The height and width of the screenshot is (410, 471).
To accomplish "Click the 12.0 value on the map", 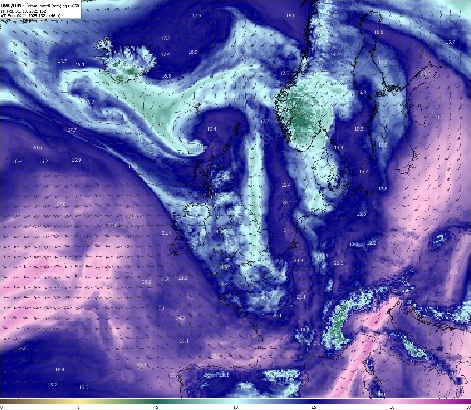I will (x=383, y=145).
